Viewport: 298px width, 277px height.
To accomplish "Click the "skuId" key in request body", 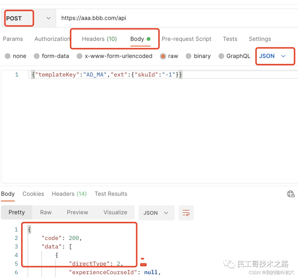I will point(146,75).
